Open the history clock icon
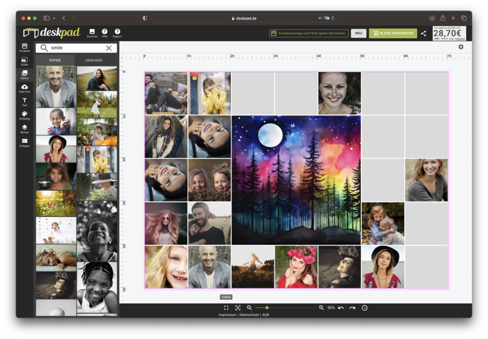Screen dimensions: 488x339 coord(365,308)
